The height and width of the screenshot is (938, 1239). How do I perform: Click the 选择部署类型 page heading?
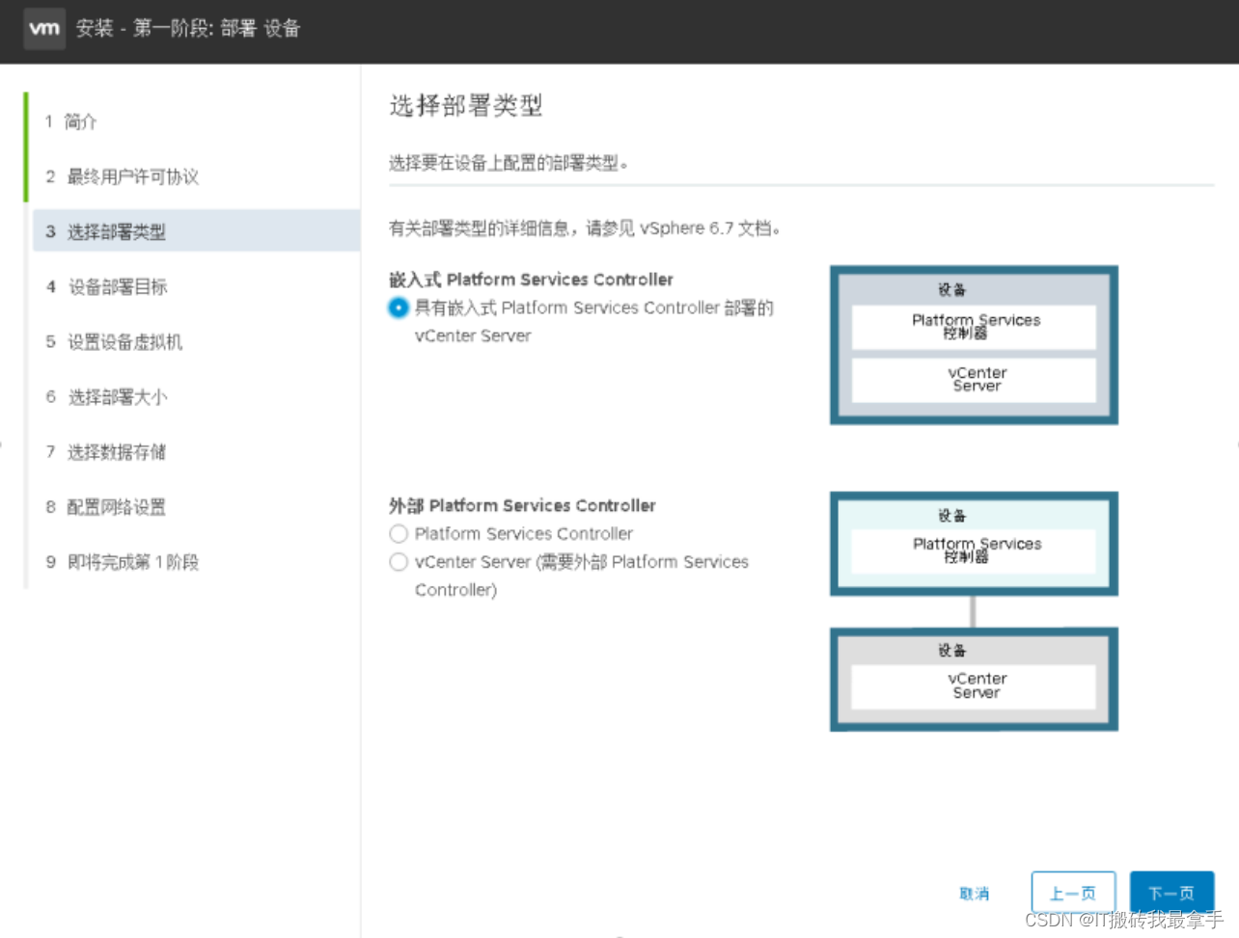coord(466,105)
